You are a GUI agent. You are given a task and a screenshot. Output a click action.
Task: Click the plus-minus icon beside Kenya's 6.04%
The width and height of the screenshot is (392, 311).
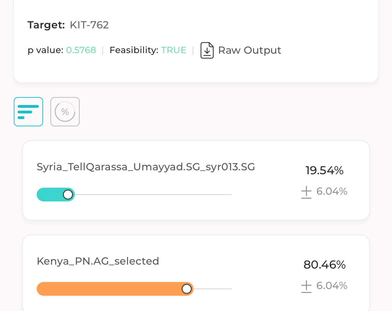(306, 287)
